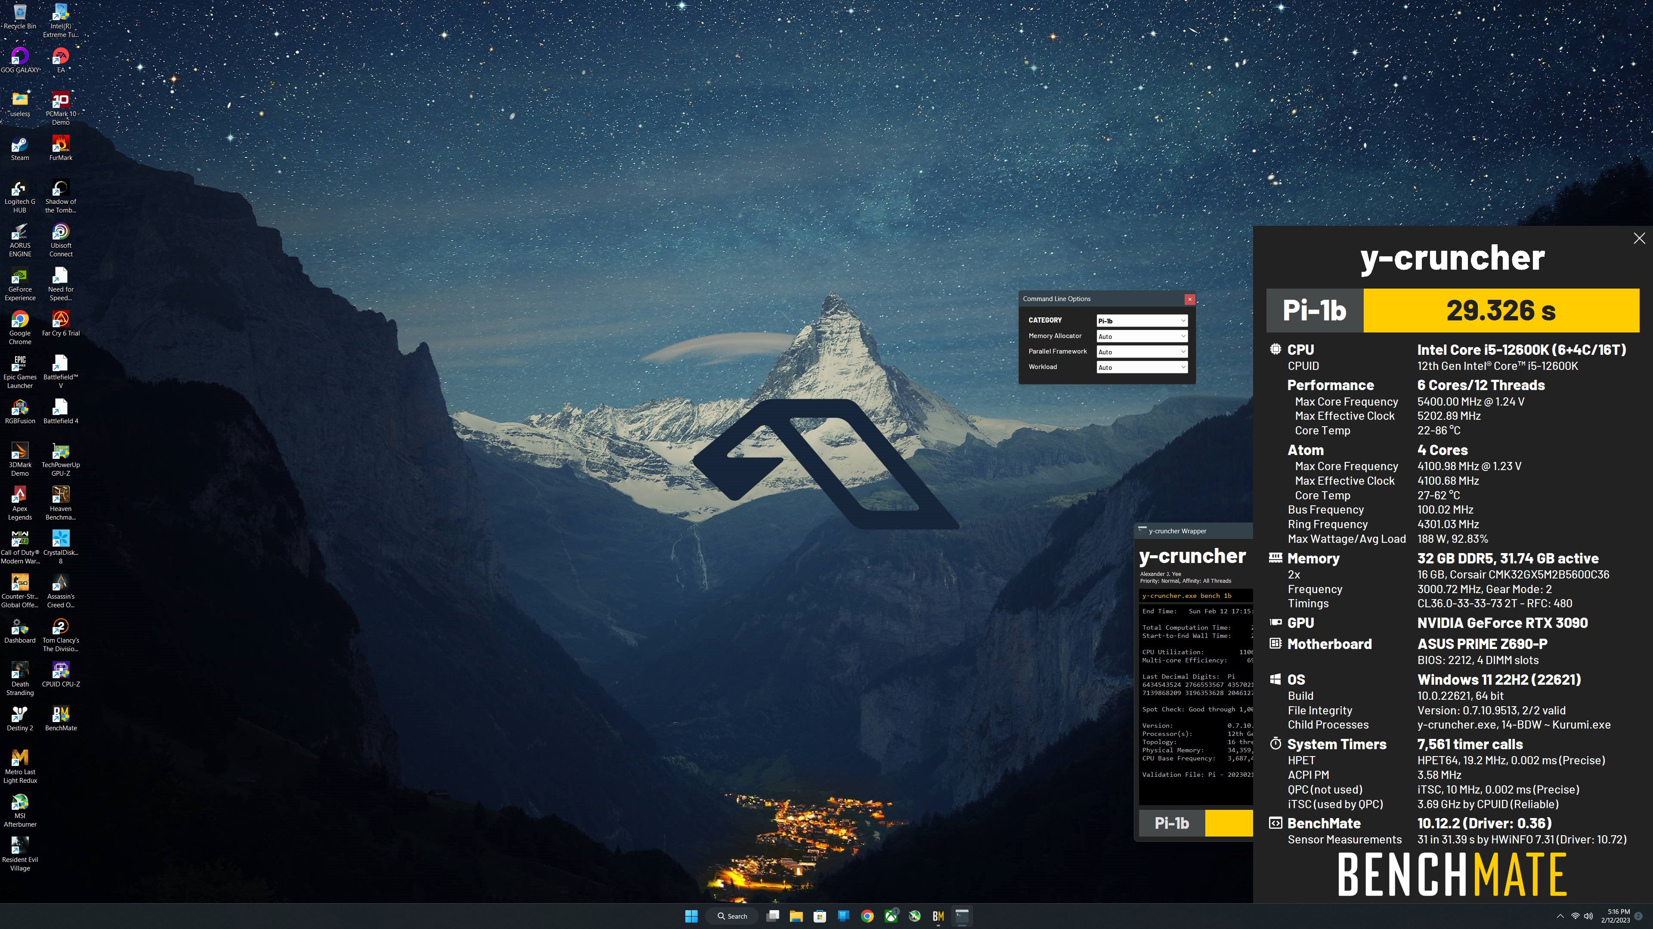Open the Xbox app in the taskbar

[891, 916]
